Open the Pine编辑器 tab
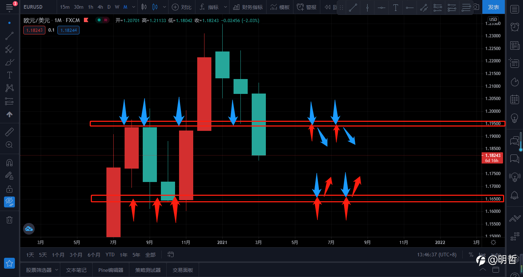 click(x=111, y=270)
